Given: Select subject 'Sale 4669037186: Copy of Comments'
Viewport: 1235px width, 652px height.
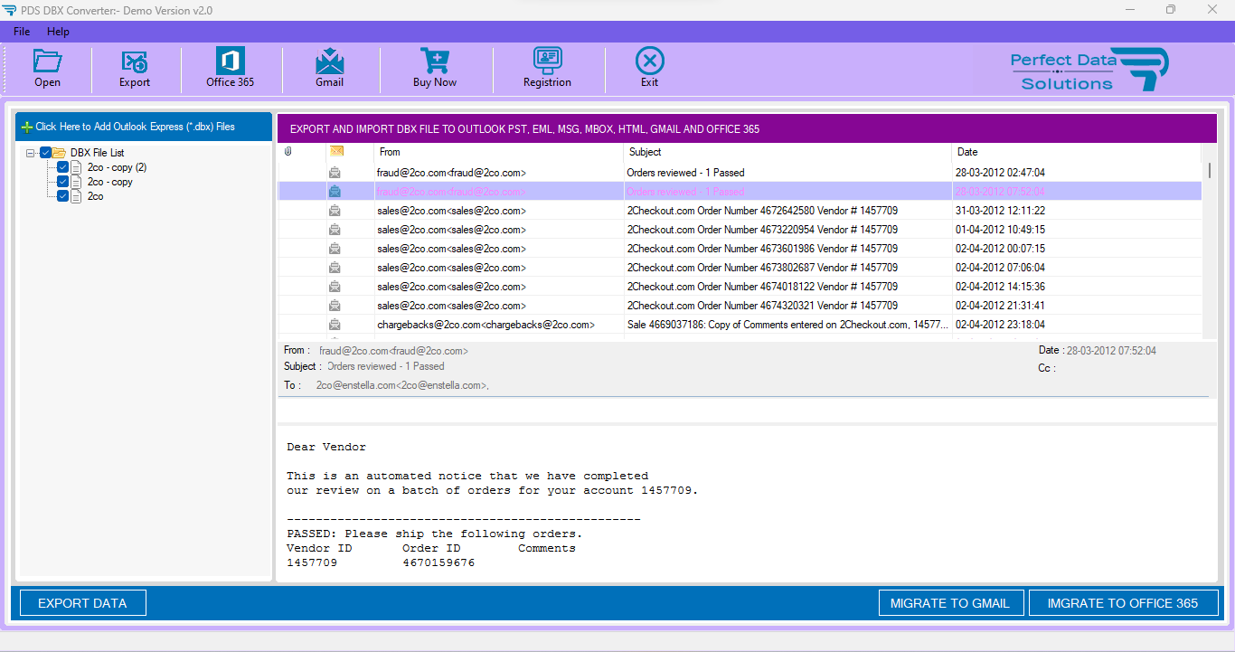Looking at the screenshot, I should [x=787, y=325].
